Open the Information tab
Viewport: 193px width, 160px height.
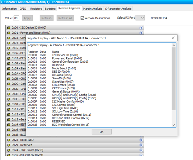point(9,9)
